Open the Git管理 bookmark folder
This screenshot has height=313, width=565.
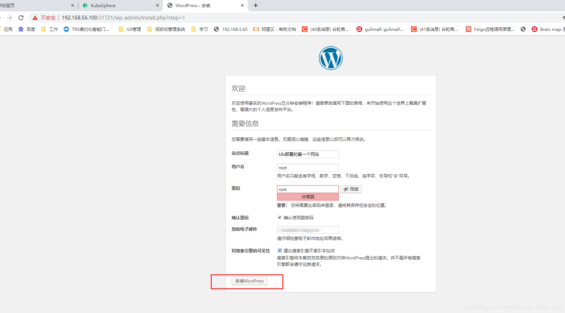click(130, 29)
